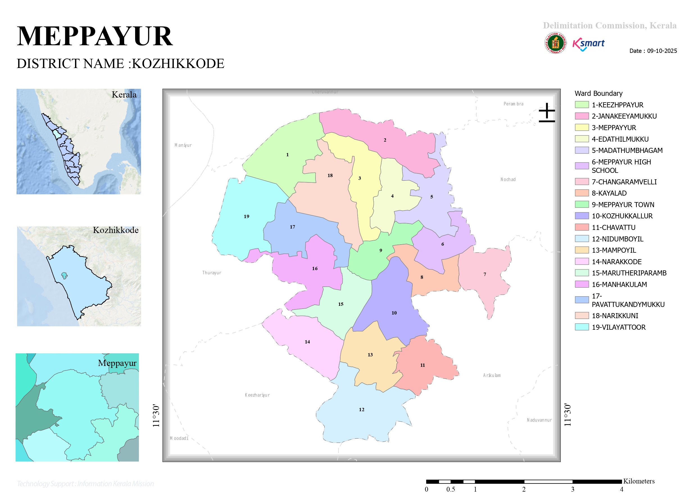Image resolution: width=697 pixels, height=493 pixels.
Task: Select the 12-NIDUMBOYIL legend color swatch
Action: 582,239
